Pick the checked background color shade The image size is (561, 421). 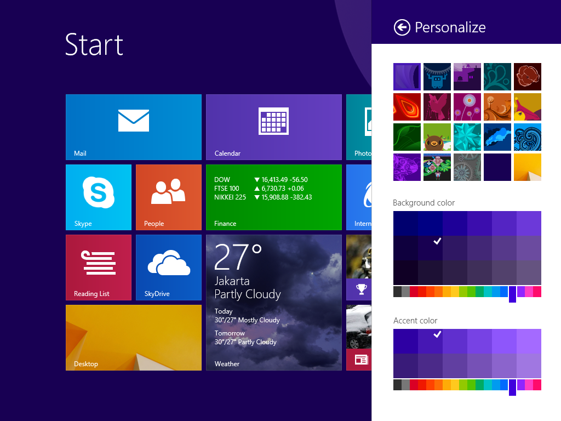coord(430,248)
